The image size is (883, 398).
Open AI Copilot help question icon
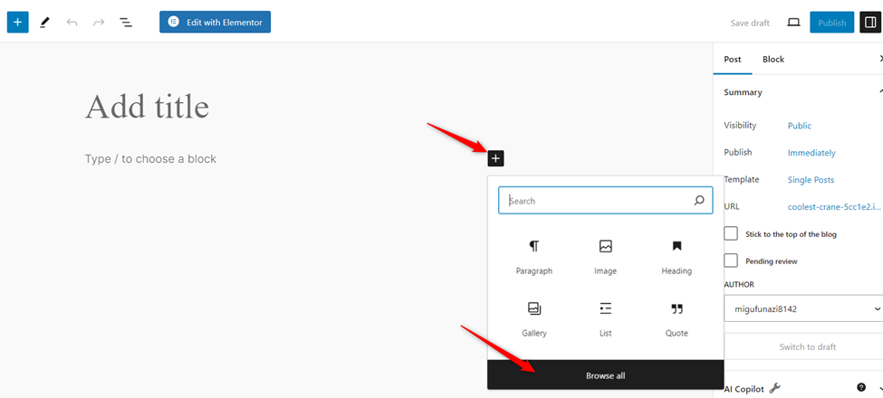click(x=861, y=387)
